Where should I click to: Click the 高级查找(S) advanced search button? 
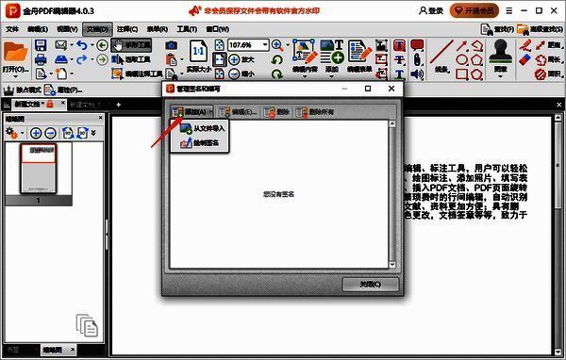tap(540, 29)
